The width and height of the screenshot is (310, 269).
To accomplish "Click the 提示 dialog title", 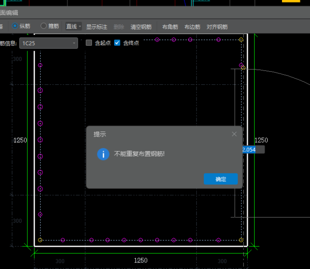I will [100, 134].
